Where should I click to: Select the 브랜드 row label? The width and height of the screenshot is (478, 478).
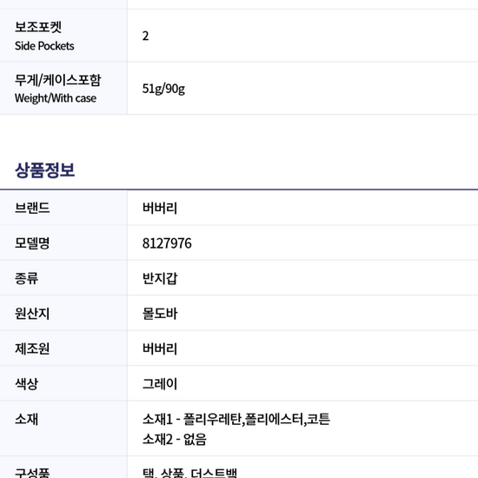[x=32, y=208]
